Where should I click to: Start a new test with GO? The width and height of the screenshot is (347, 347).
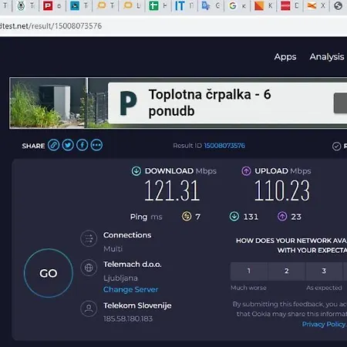point(49,273)
